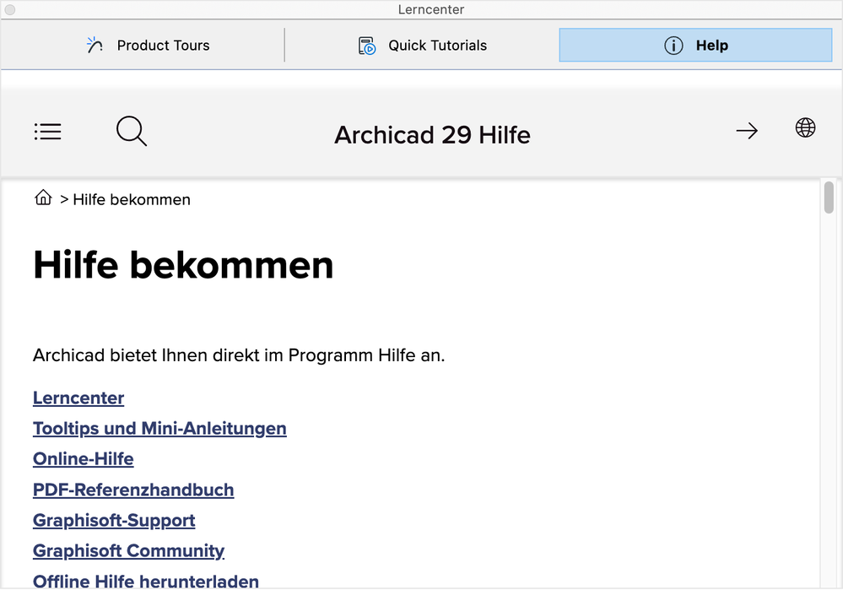Go to the home breadcrumb icon

pyautogui.click(x=43, y=198)
